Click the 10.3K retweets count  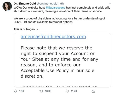[x=48, y=91]
